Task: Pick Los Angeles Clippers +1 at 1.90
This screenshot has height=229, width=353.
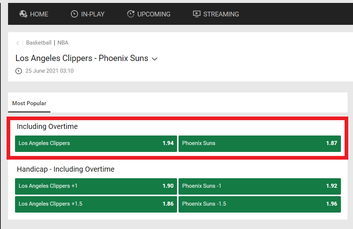Action: pyautogui.click(x=96, y=186)
